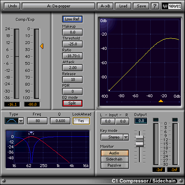Toggle the Low Ref button
Viewport: 185px width, 185px height.
pyautogui.click(x=72, y=19)
